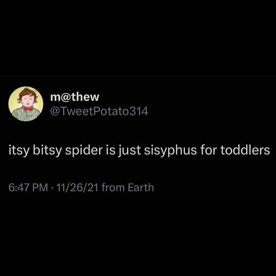Click the Earth source label
Viewport: 276px width, 276px height.
(x=141, y=187)
